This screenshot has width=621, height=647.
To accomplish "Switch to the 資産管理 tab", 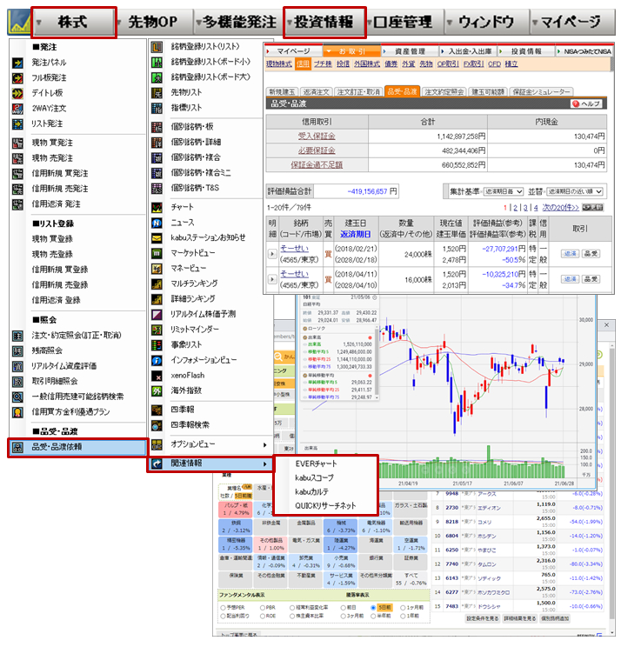I will click(x=410, y=51).
